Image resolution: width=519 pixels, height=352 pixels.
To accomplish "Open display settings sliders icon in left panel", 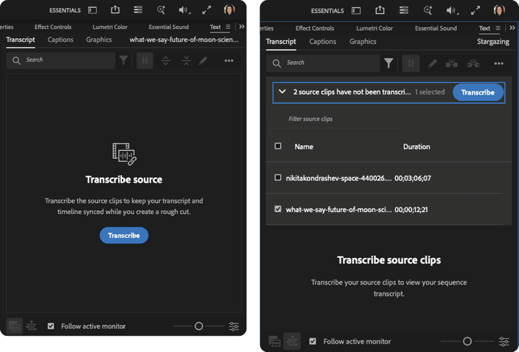I will 234,326.
